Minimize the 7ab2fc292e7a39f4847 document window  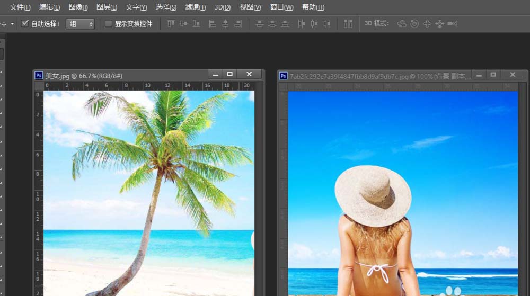(x=479, y=75)
